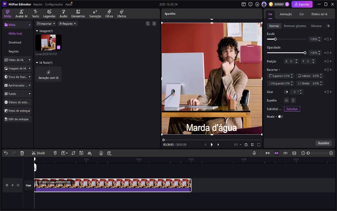Click the portrait cutout icon in timeline toolbar
337x211 pixels.
click(x=101, y=153)
